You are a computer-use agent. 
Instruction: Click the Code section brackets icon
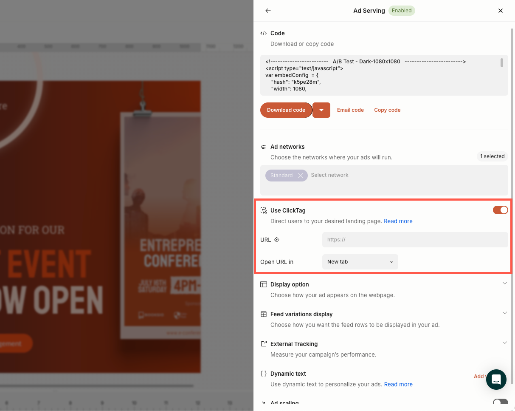click(264, 33)
